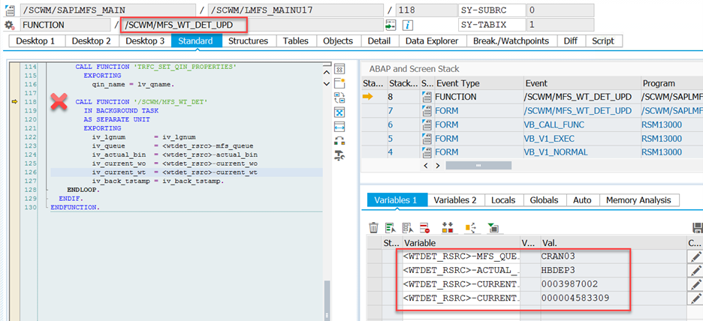Screen dimensions: 703x321
Task: Click the right arrow of stack horizontal scrollbar
Action: click(438, 166)
